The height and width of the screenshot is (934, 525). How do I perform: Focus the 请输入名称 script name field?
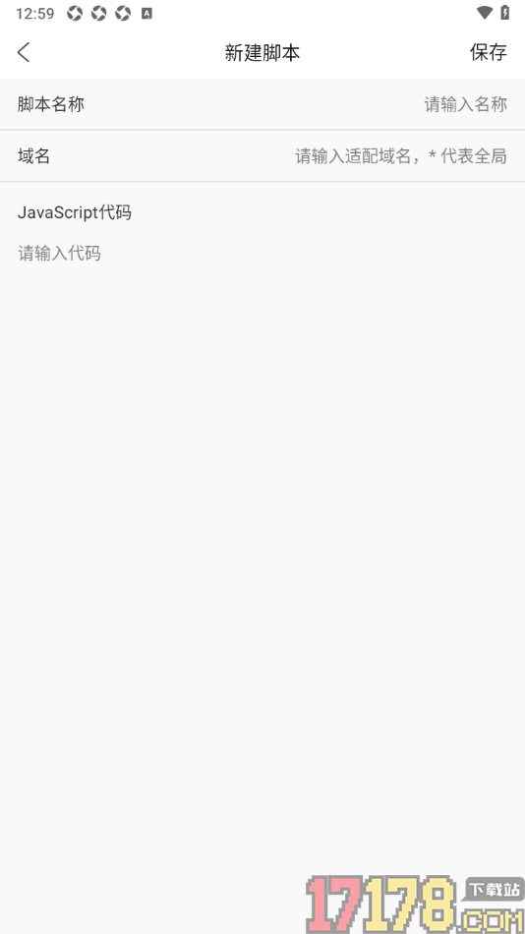[x=465, y=104]
